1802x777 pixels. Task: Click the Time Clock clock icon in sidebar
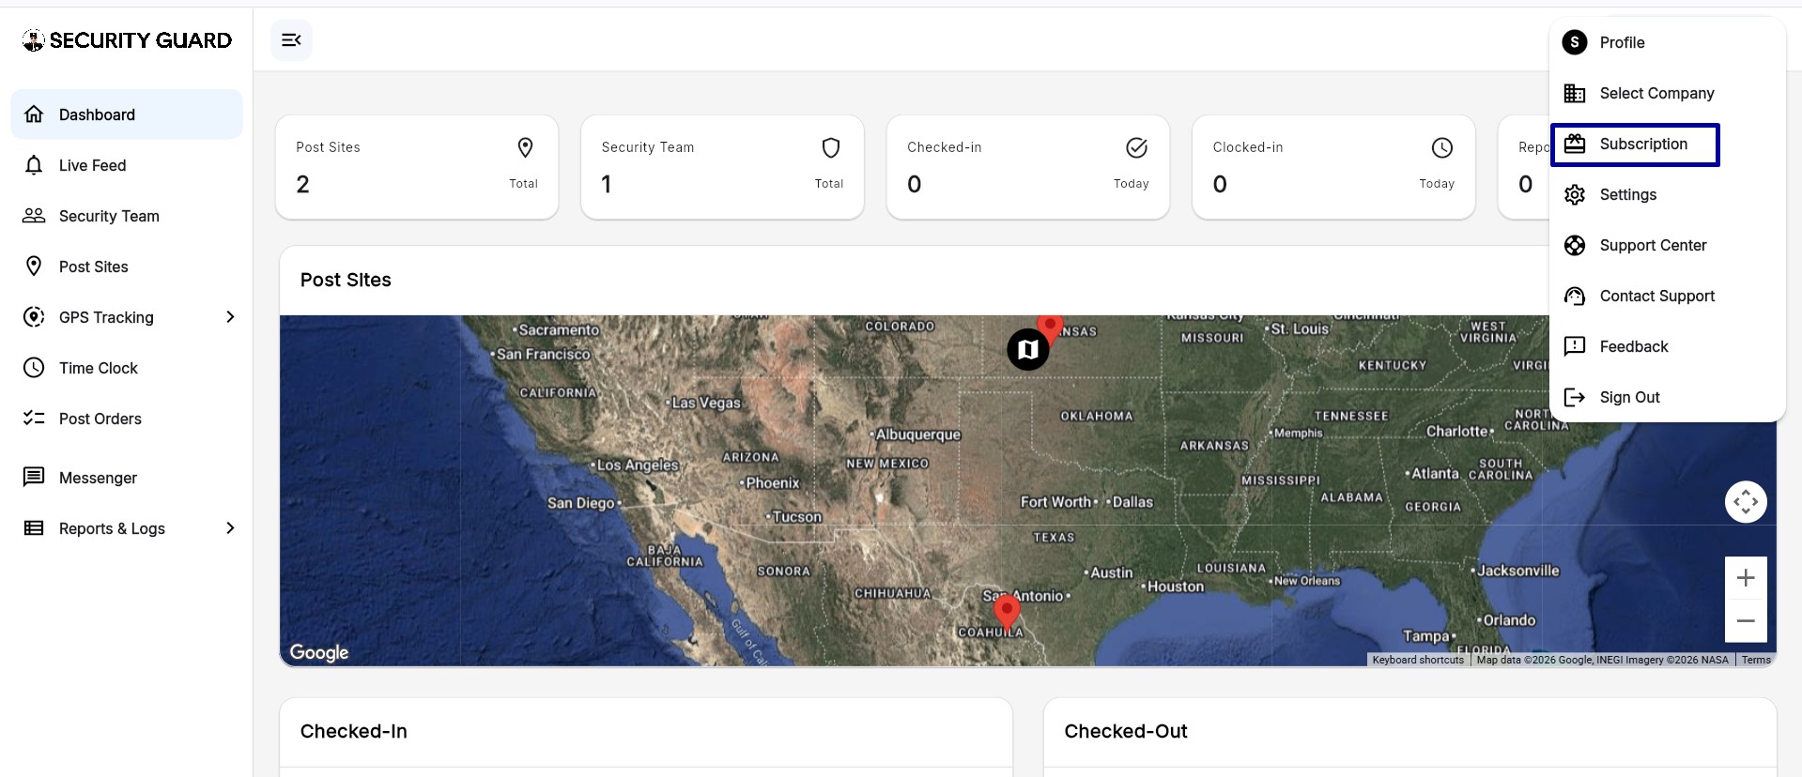34,368
